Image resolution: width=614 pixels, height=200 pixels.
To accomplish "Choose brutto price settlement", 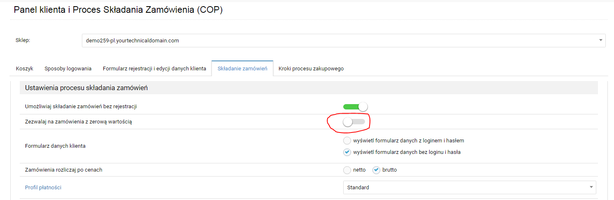I will click(376, 170).
